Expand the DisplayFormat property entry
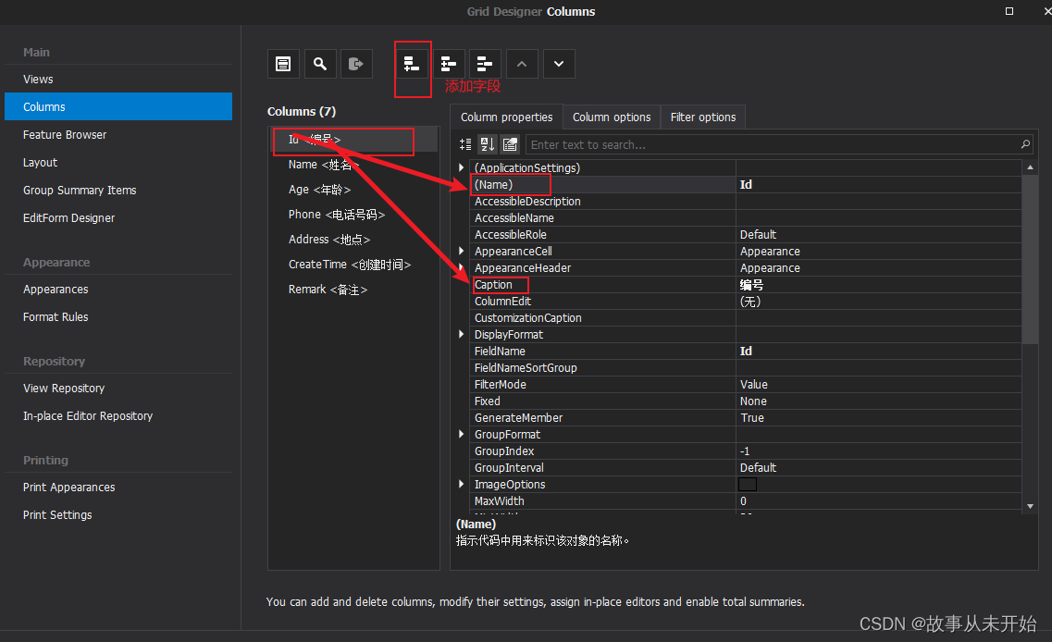The image size is (1052, 642). [460, 334]
